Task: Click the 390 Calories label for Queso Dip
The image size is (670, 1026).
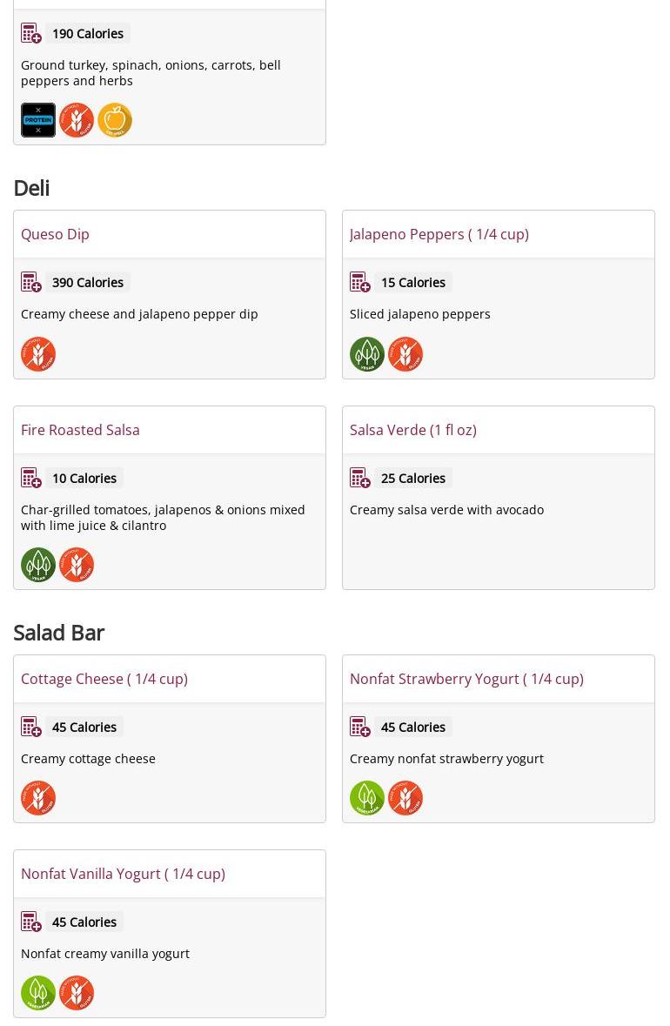Action: point(88,283)
